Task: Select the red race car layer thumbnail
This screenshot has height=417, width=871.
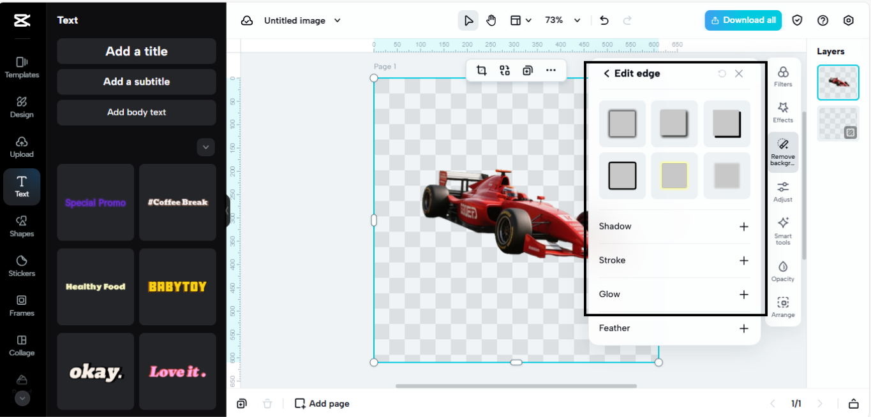Action: [838, 83]
